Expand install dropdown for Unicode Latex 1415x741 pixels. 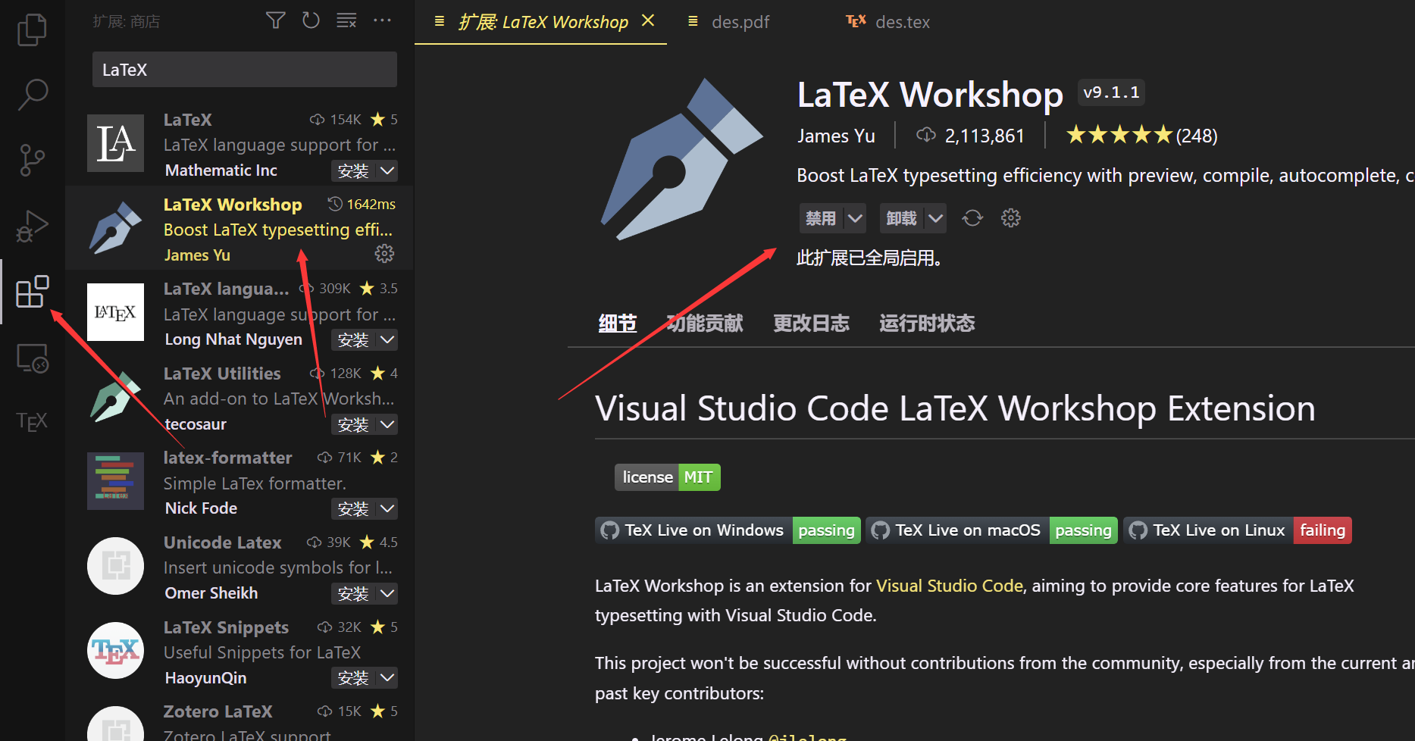pyautogui.click(x=387, y=593)
